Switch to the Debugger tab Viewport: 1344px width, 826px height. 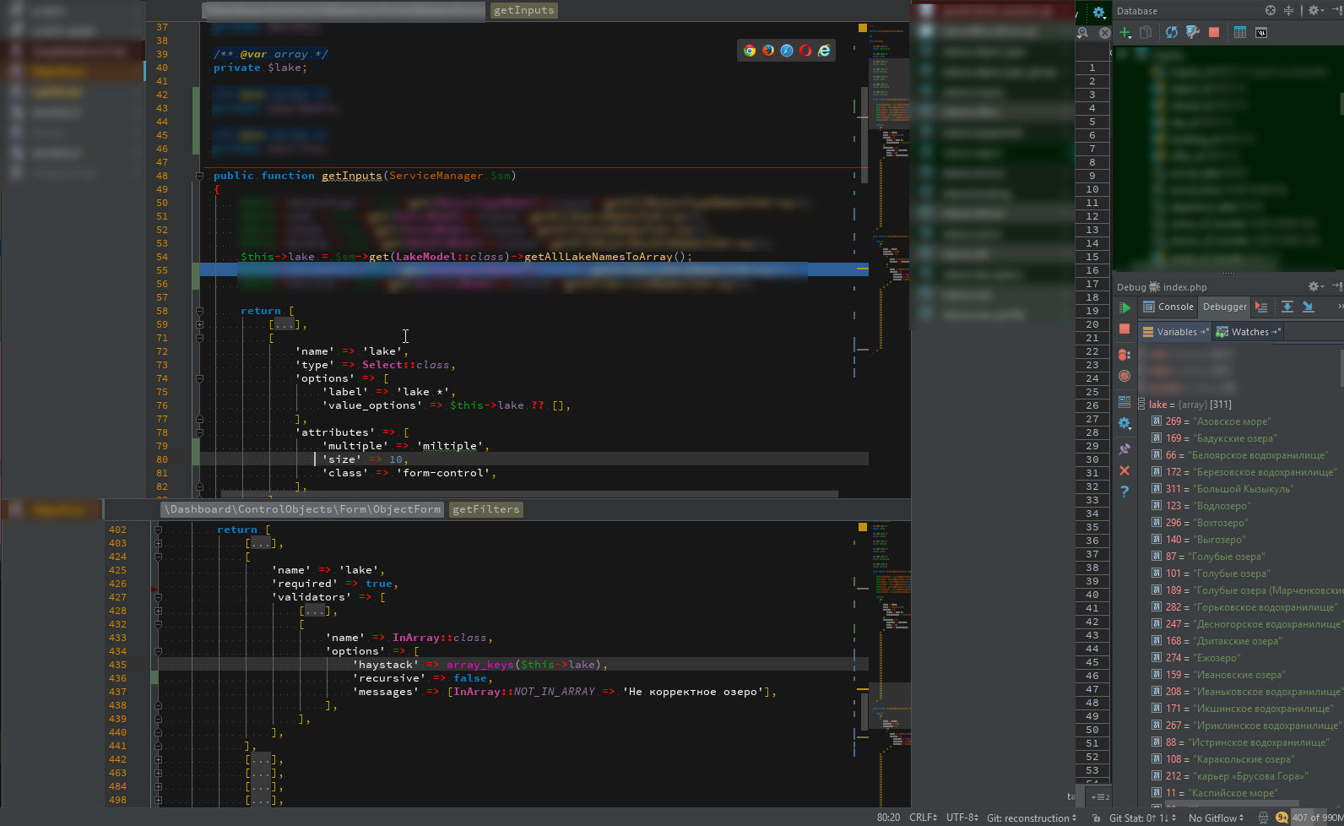[1225, 307]
